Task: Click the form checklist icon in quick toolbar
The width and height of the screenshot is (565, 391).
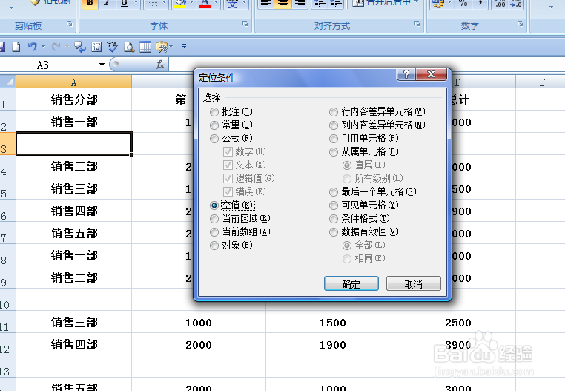Action: 96,47
